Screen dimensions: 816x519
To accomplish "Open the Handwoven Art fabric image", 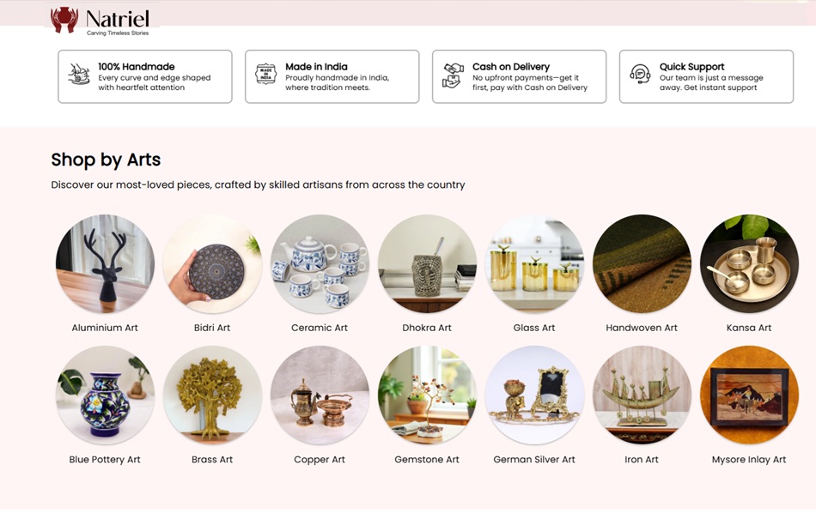I will (642, 264).
